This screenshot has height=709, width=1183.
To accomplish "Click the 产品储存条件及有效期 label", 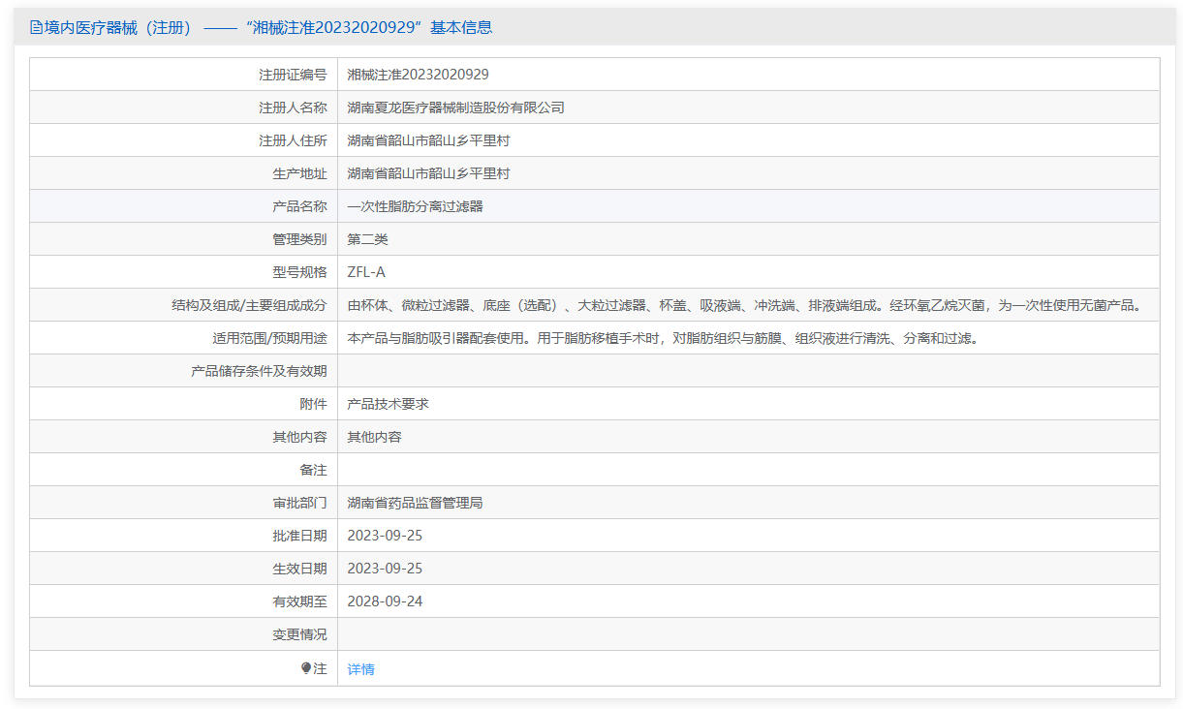I will (259, 371).
